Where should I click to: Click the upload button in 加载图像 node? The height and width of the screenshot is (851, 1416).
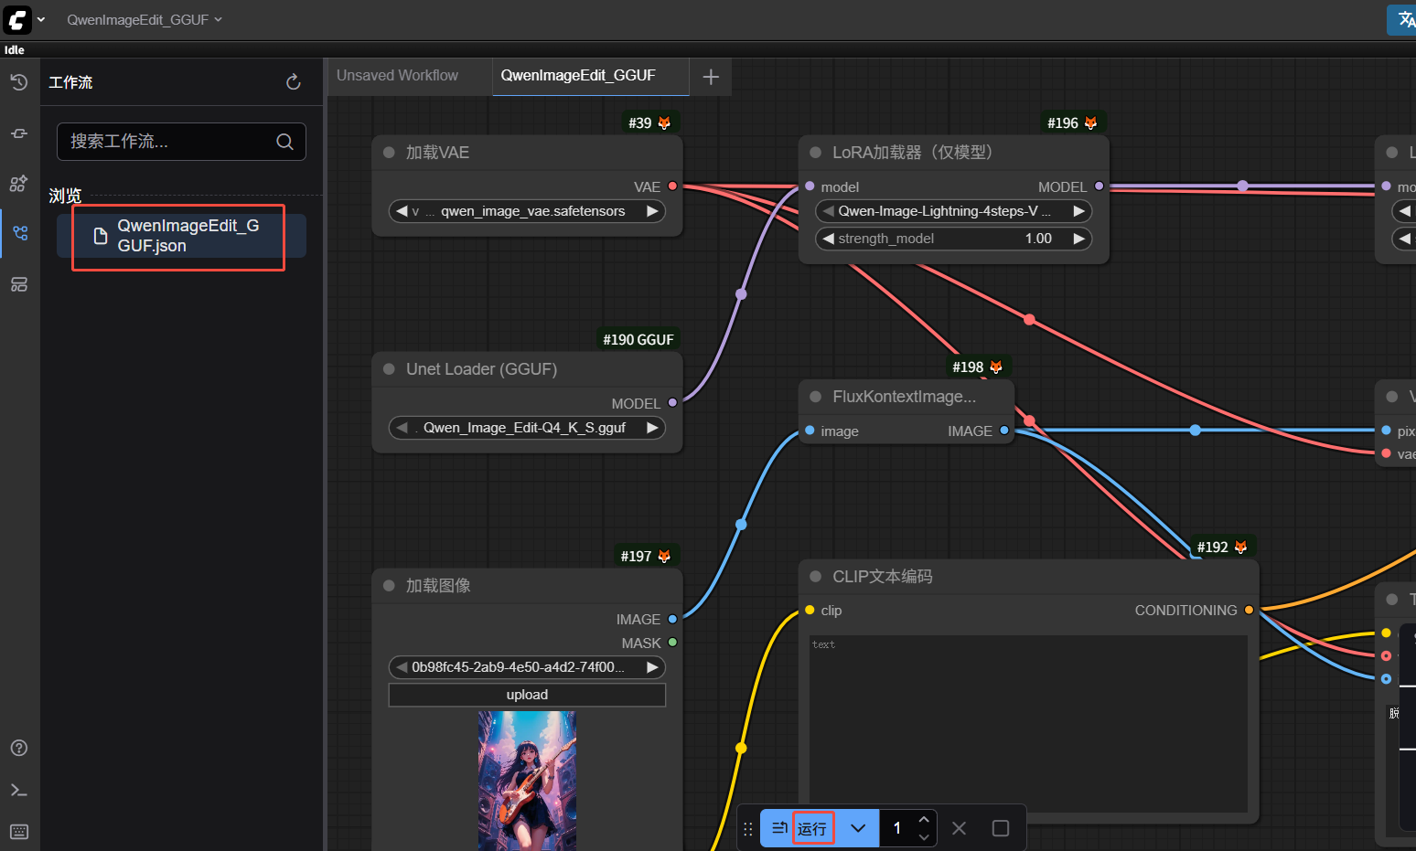[x=527, y=695]
